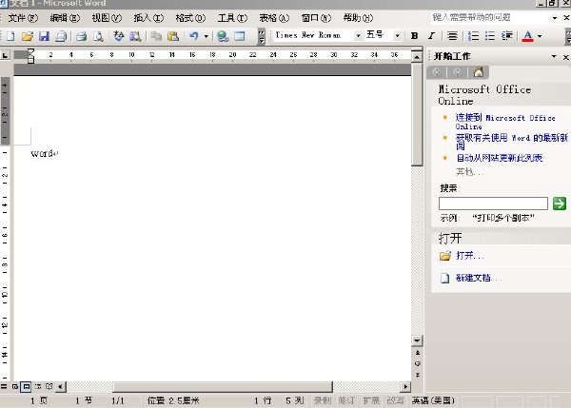Screen dimensions: 571x408
Task: Click the Paste clipboard icon
Action: tap(173, 36)
